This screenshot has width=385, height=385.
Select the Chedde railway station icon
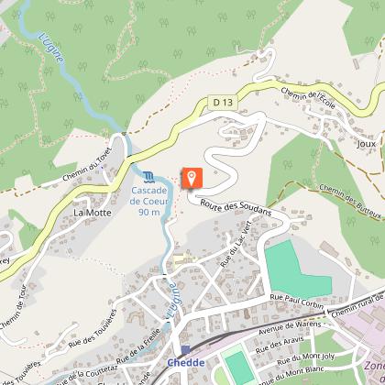pos(185,350)
